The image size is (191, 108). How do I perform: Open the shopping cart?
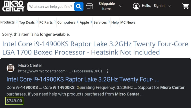[185, 6]
